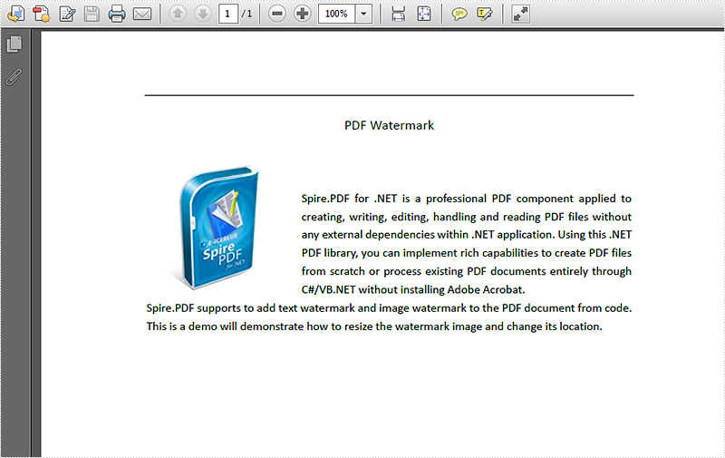
Task: Go to next page arrow button
Action: pos(202,14)
